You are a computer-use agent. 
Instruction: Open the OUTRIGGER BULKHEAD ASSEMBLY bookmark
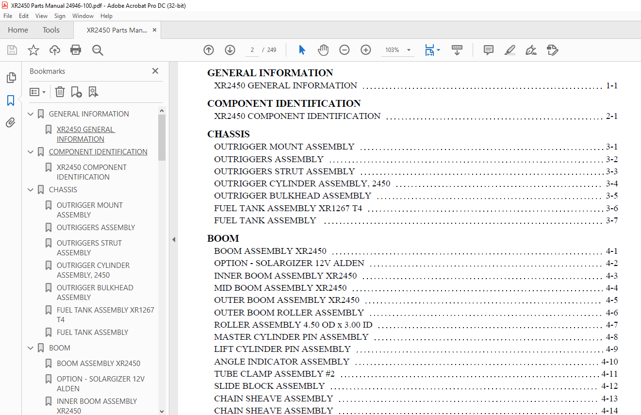[x=95, y=293]
